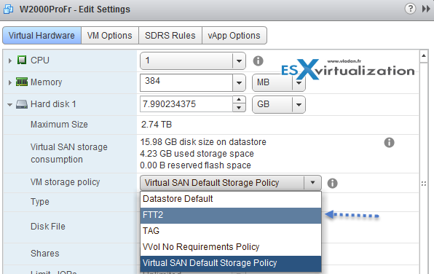Click the Memory value field showing 384
Viewport: 434px width, 274px height.
[186, 82]
